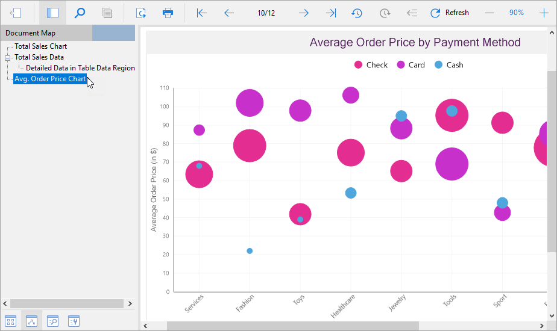
Task: Click back to parent report icon
Action: (x=412, y=13)
